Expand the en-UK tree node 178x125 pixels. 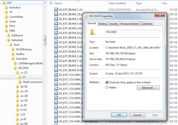coord(14,96)
